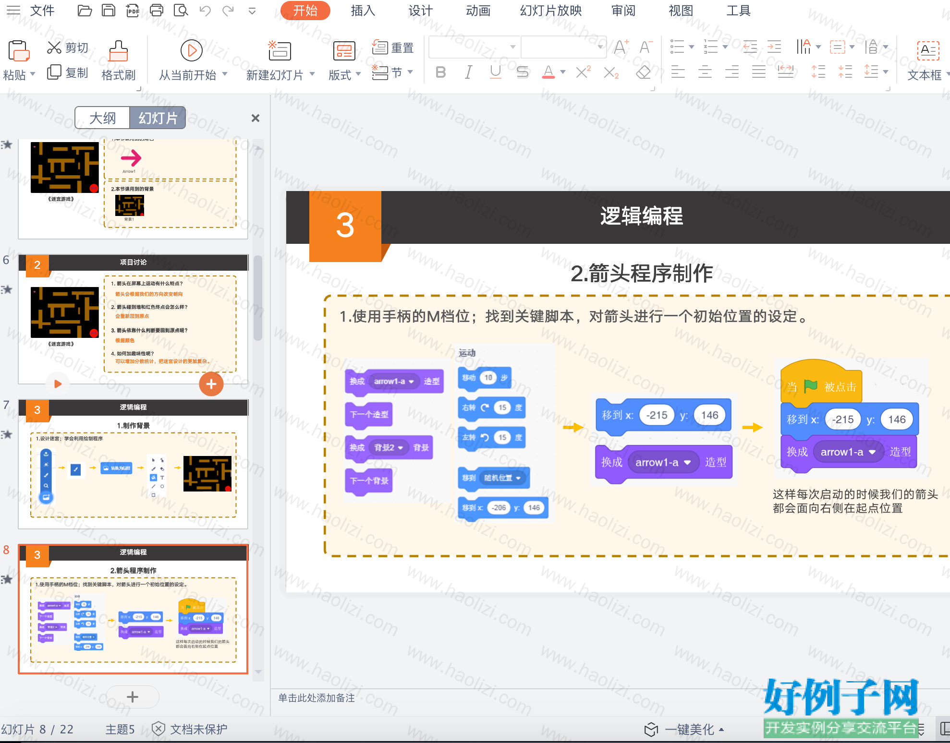Click 文档未保护 document protection status
The width and height of the screenshot is (950, 743).
(x=190, y=730)
